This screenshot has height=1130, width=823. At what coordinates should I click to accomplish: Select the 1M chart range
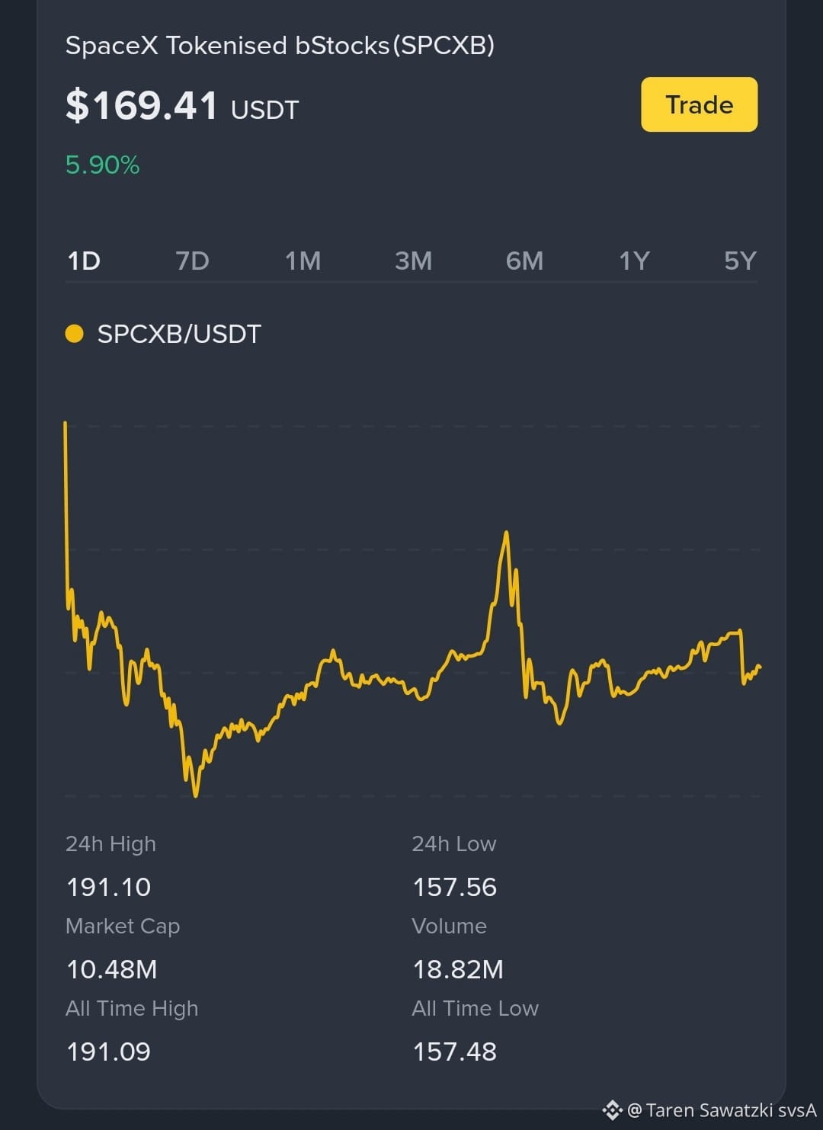[303, 261]
